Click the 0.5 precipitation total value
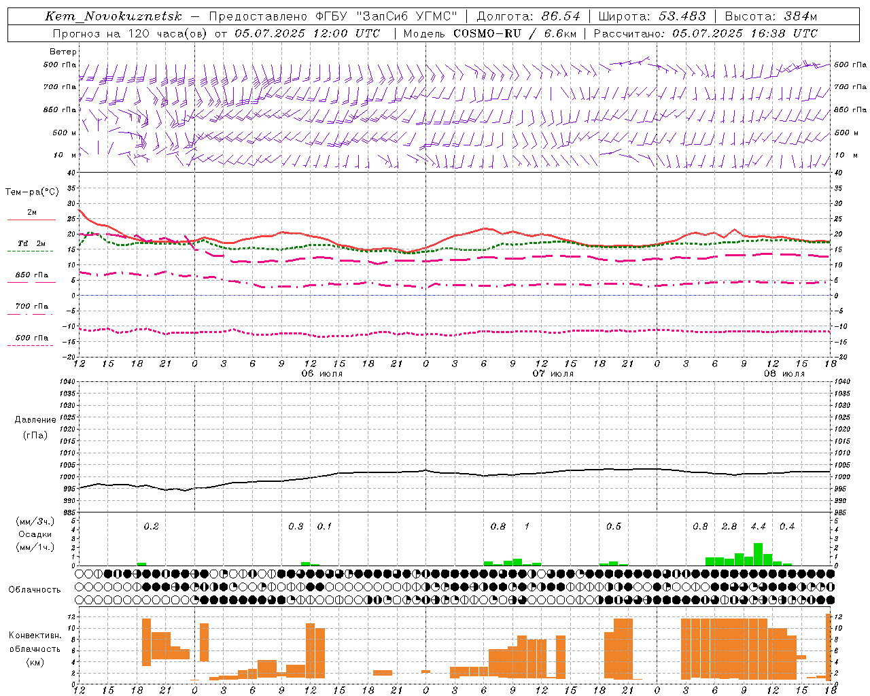Screen dimensions: 870x696 tap(613, 527)
